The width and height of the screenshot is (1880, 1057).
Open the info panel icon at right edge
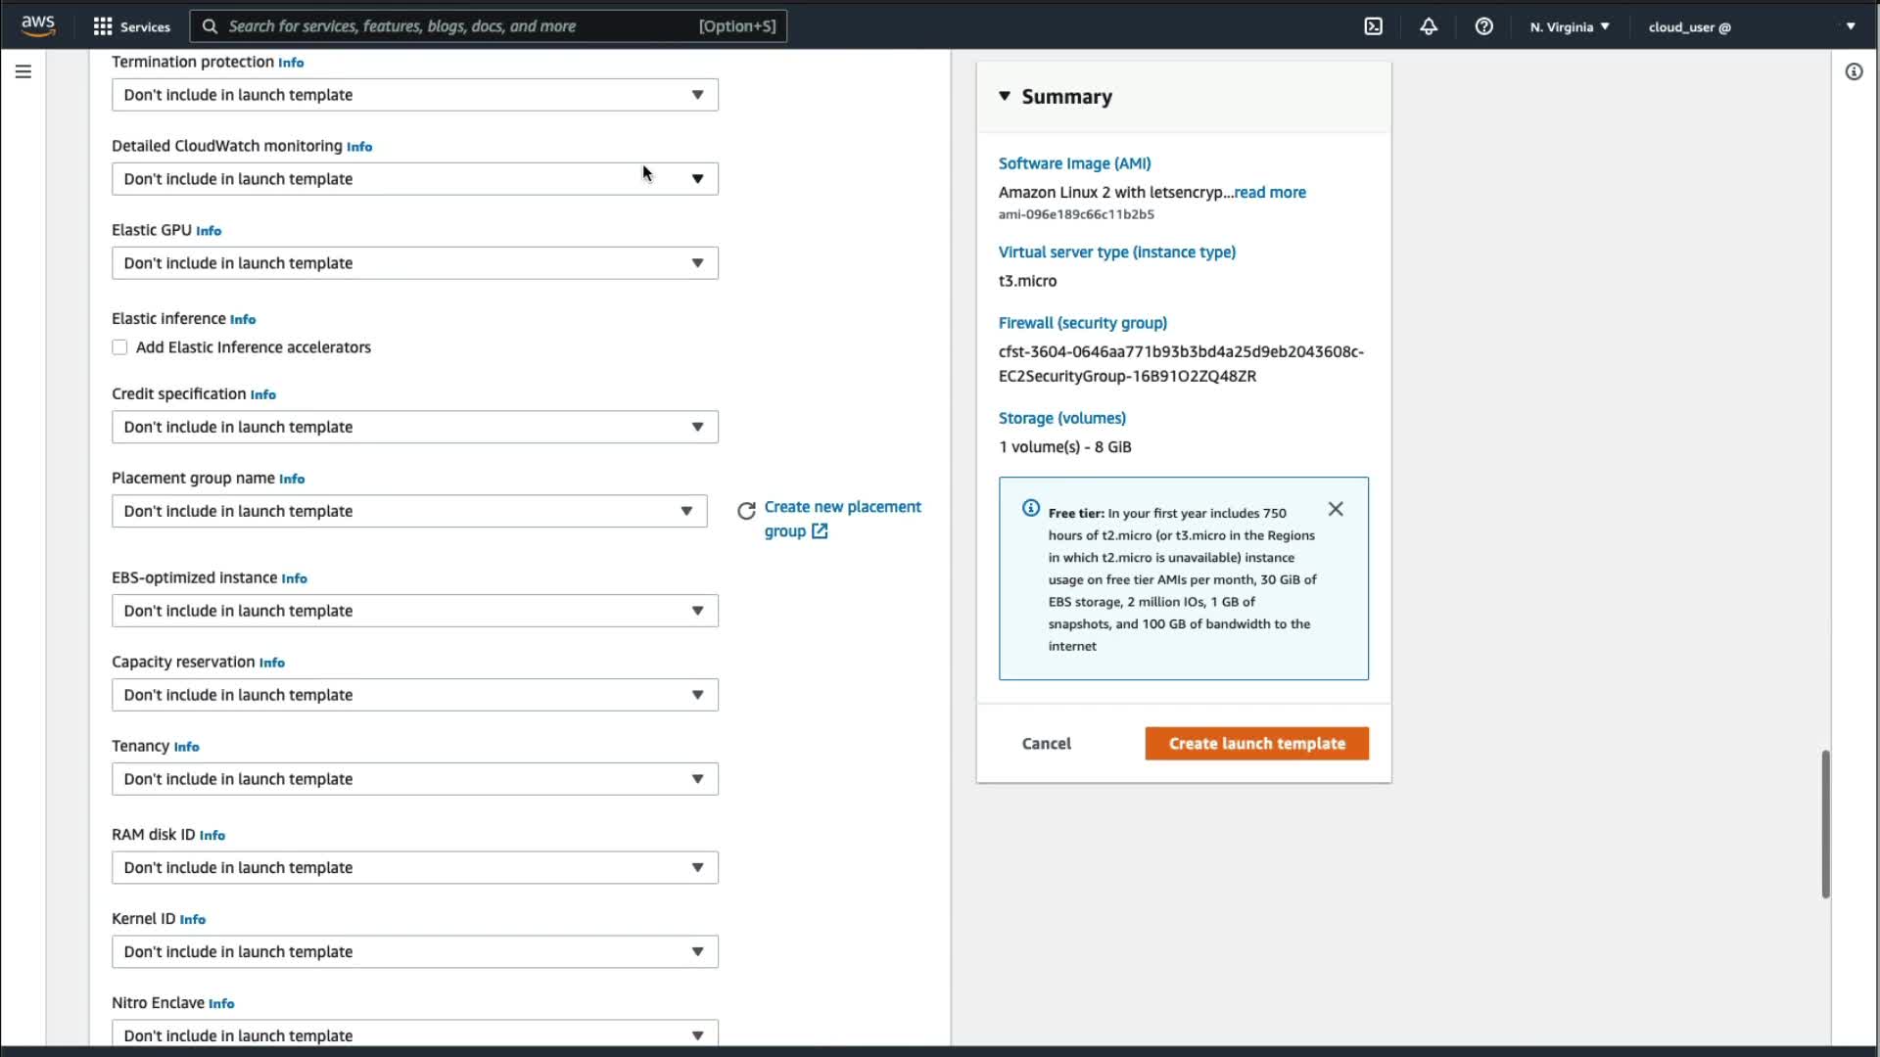click(1854, 71)
